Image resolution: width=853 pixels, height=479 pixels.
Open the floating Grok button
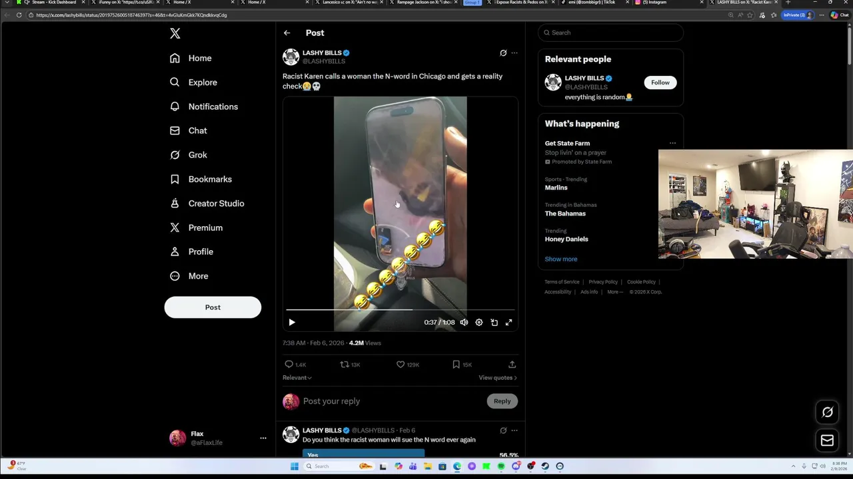tap(827, 412)
